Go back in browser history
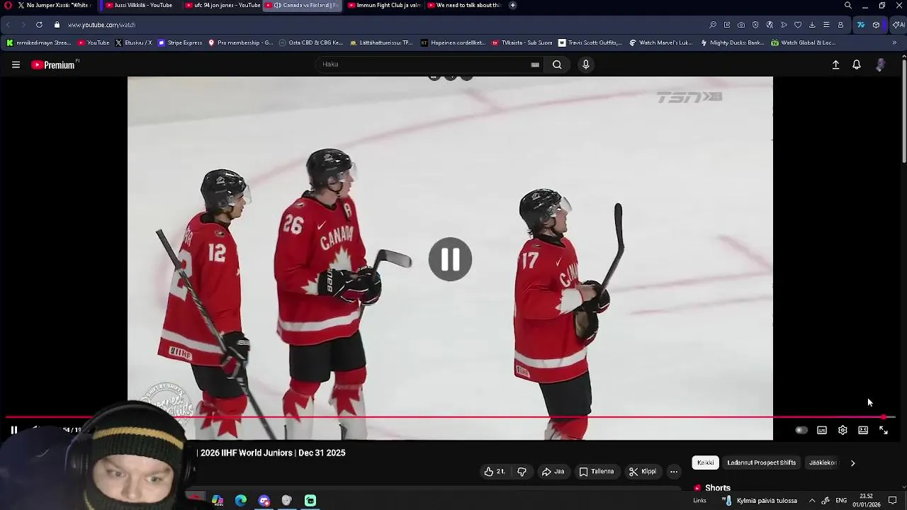 pyautogui.click(x=9, y=25)
